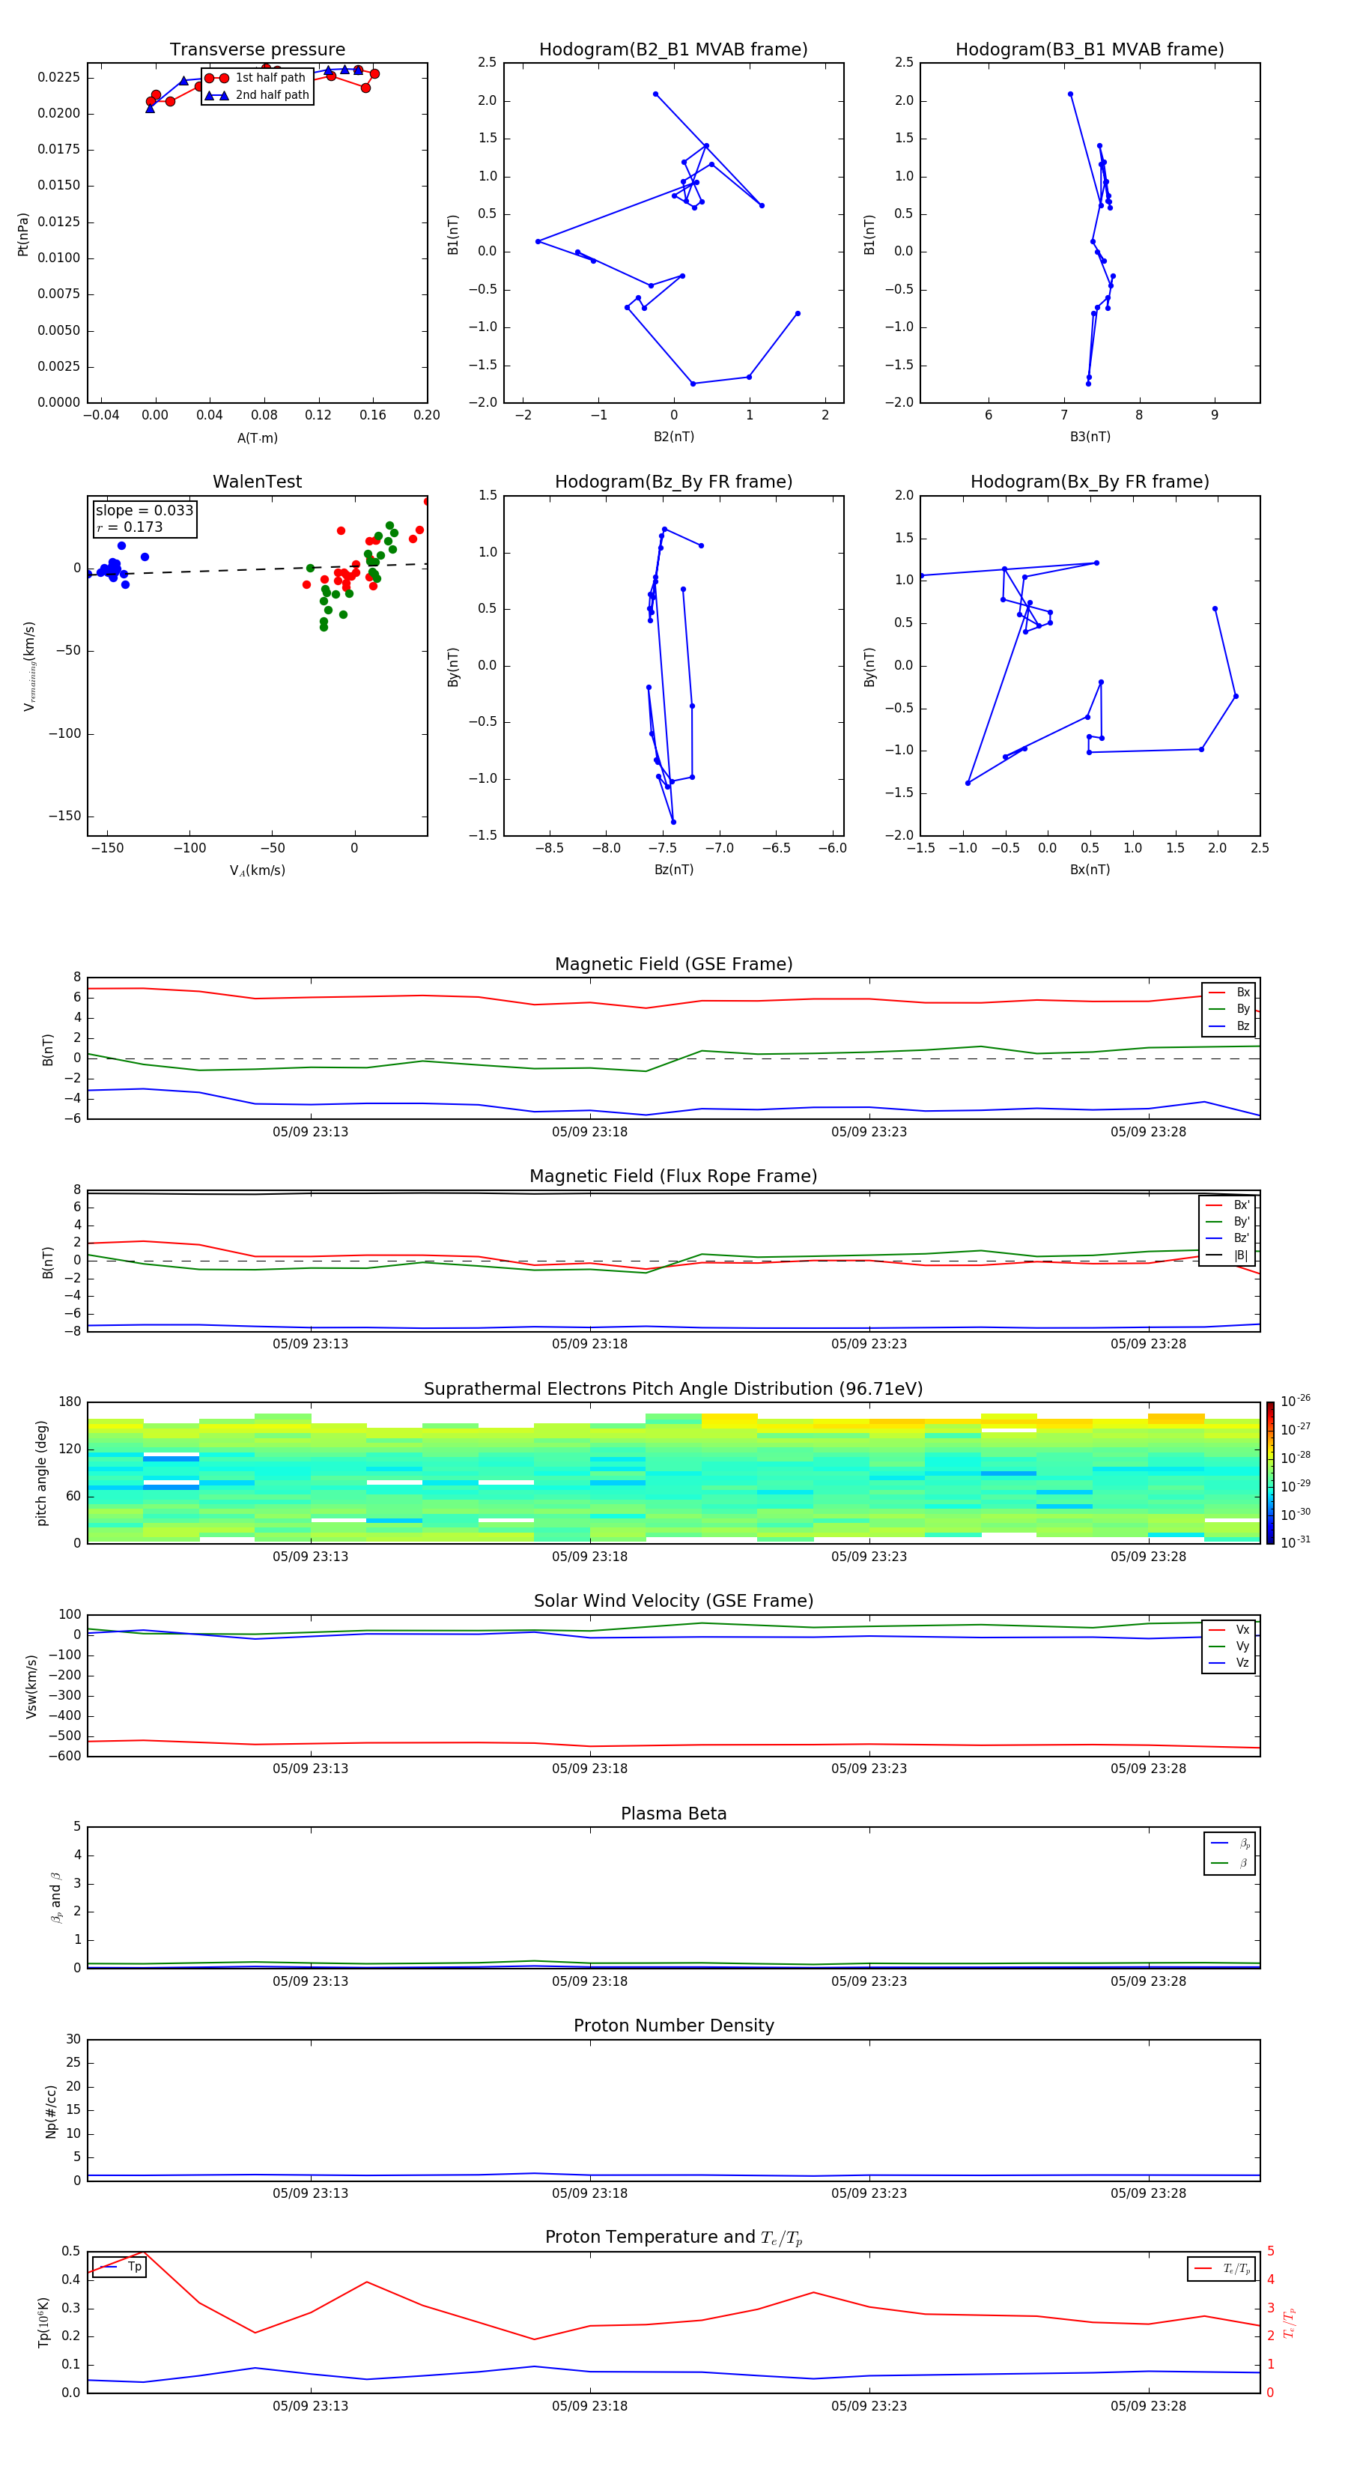Click the "Hodogram(Bz_By FR frame)" title
The height and width of the screenshot is (2472, 1348).
click(673, 482)
